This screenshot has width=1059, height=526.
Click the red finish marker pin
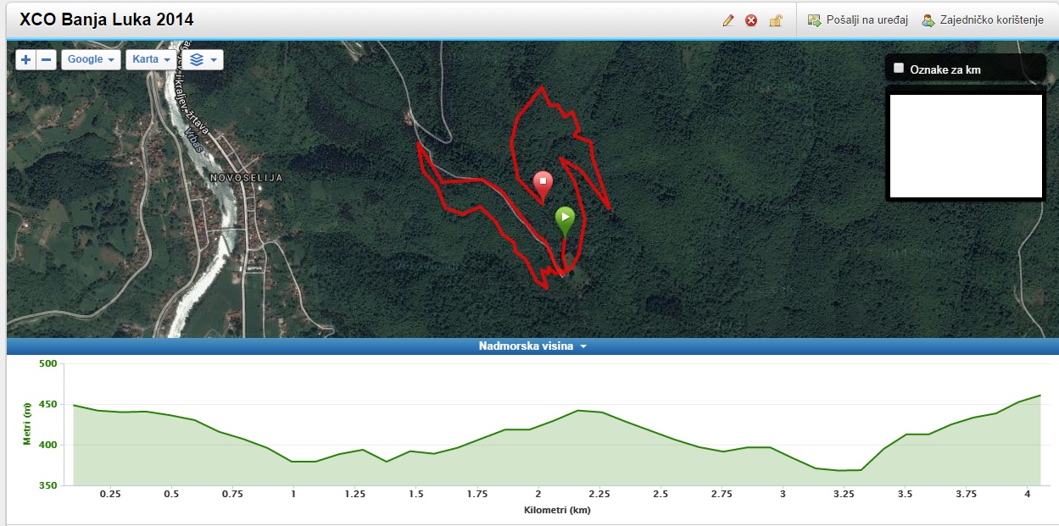(543, 186)
